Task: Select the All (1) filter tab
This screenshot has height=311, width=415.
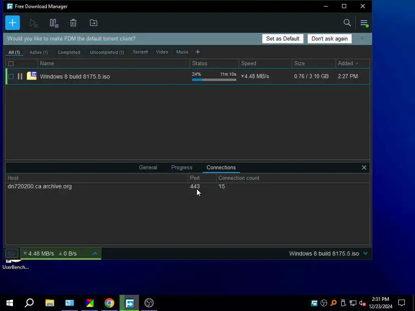Action: tap(14, 52)
